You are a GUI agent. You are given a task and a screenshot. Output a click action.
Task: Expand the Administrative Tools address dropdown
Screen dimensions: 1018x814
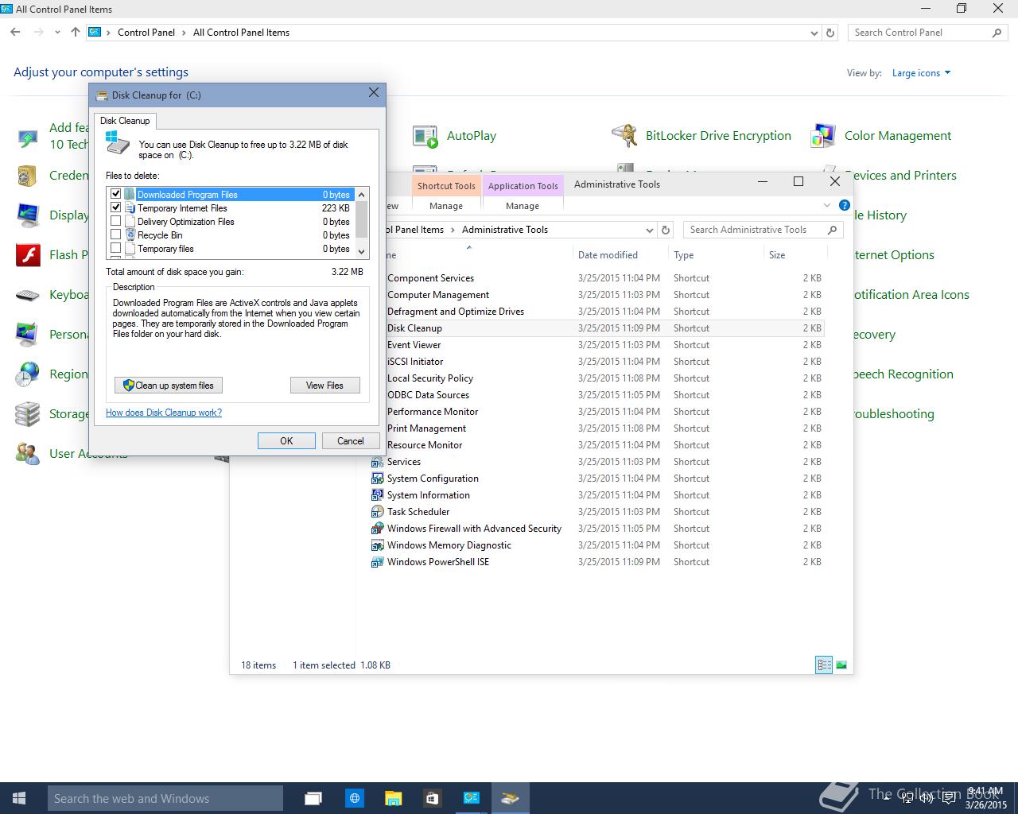click(x=650, y=230)
